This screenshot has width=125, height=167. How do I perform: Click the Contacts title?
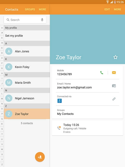[12, 9]
